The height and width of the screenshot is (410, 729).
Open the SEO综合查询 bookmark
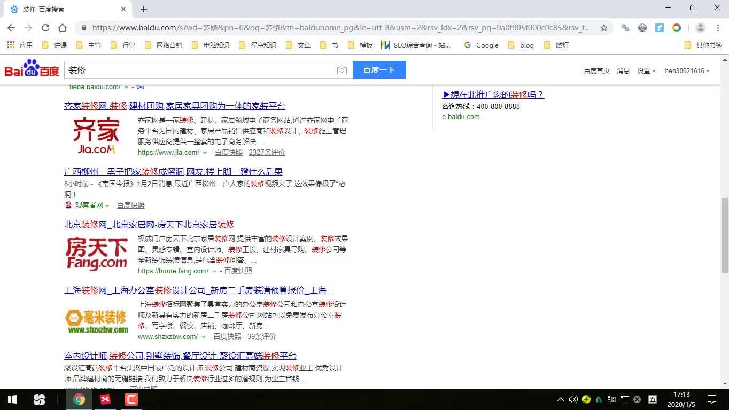(x=416, y=45)
